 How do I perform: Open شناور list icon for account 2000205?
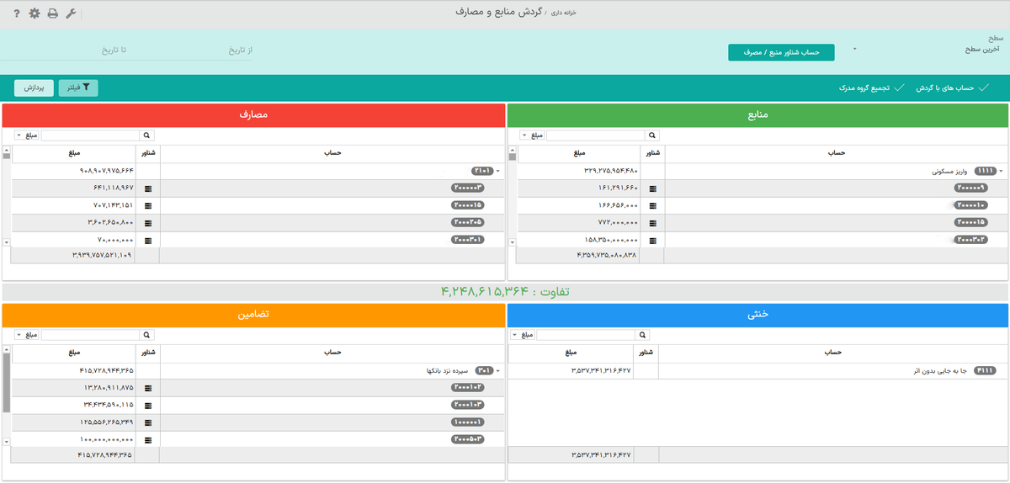click(148, 223)
